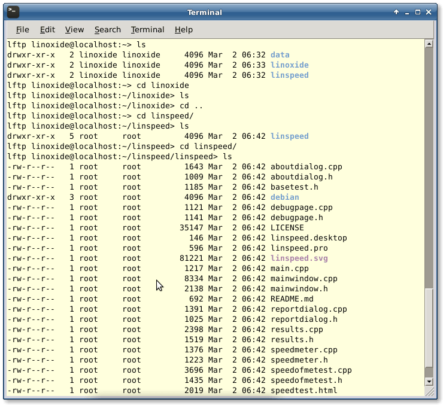Click the README.md file entry
443x405 pixels.
click(x=292, y=299)
